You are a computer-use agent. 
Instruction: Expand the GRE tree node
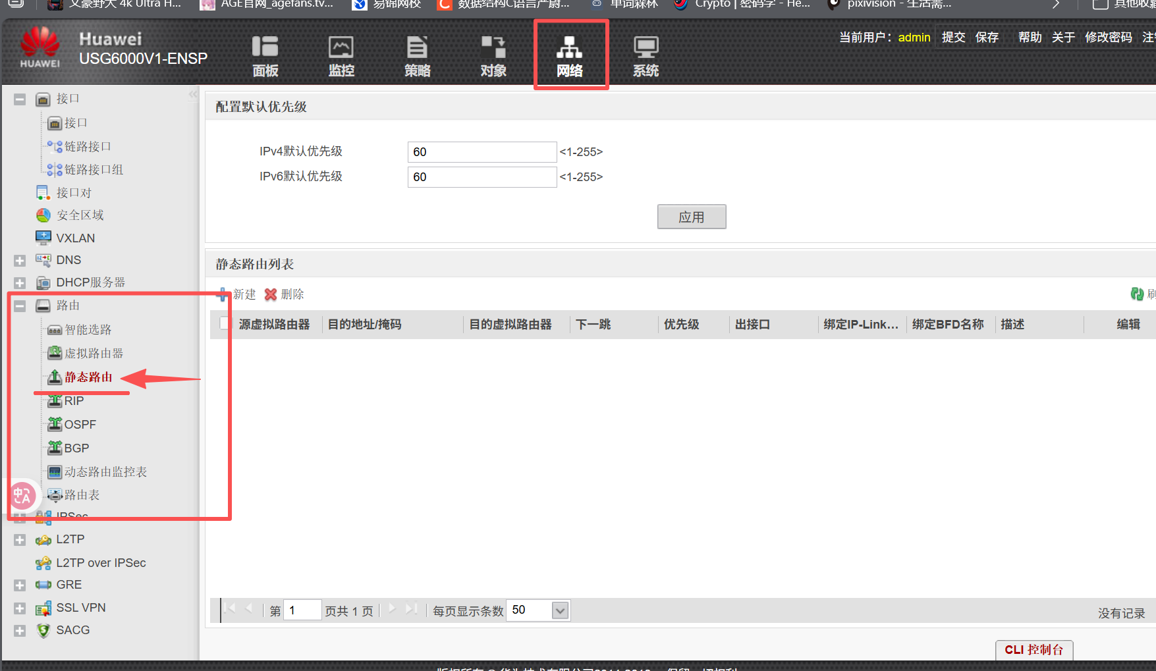(20, 585)
